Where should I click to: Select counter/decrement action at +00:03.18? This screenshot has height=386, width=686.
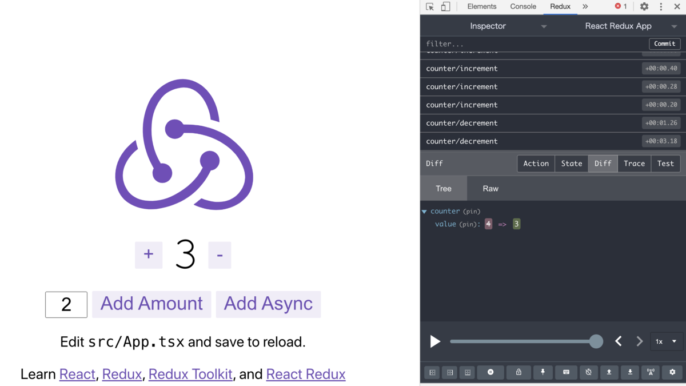552,141
